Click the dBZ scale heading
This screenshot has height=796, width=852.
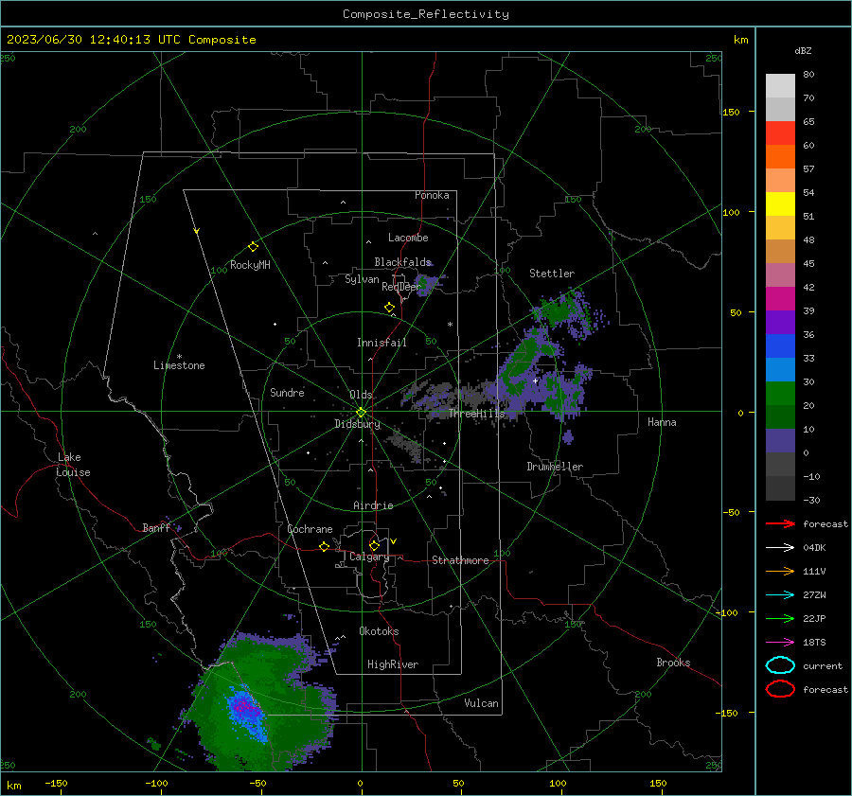(x=803, y=50)
